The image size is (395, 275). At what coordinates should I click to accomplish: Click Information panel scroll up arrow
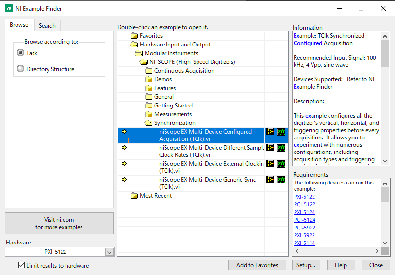coord(385,36)
